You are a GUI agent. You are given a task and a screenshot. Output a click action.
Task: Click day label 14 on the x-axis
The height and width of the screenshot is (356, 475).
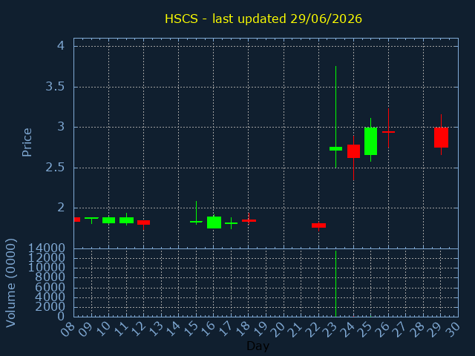[172, 329]
